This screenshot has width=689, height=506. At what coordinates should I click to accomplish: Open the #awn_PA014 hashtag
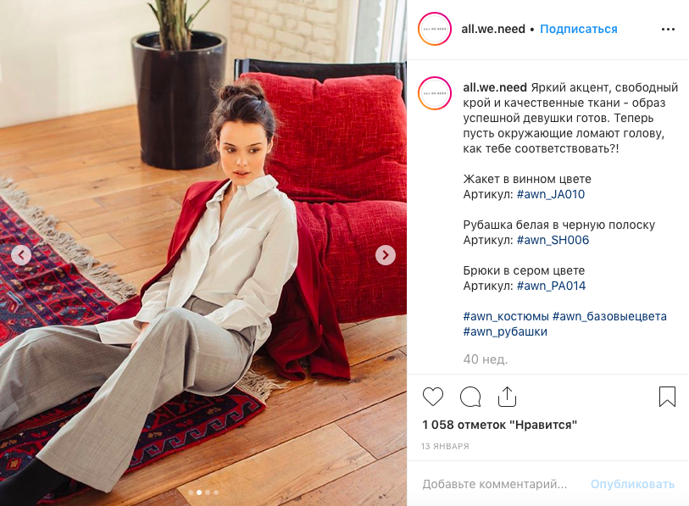tap(551, 286)
